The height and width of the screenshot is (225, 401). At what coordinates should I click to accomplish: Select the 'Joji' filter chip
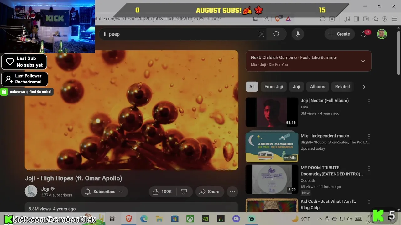(x=296, y=87)
